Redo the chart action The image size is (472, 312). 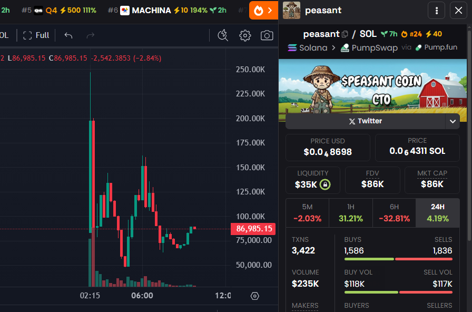(90, 35)
